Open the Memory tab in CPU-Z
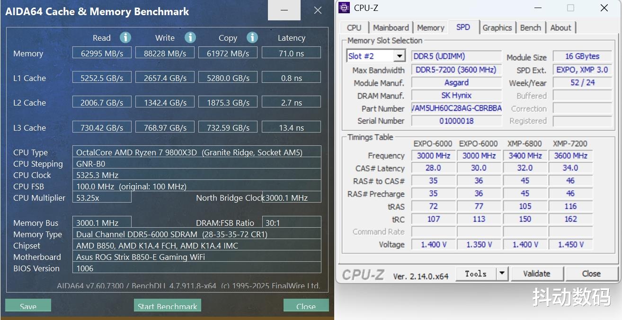The width and height of the screenshot is (622, 320). [431, 28]
